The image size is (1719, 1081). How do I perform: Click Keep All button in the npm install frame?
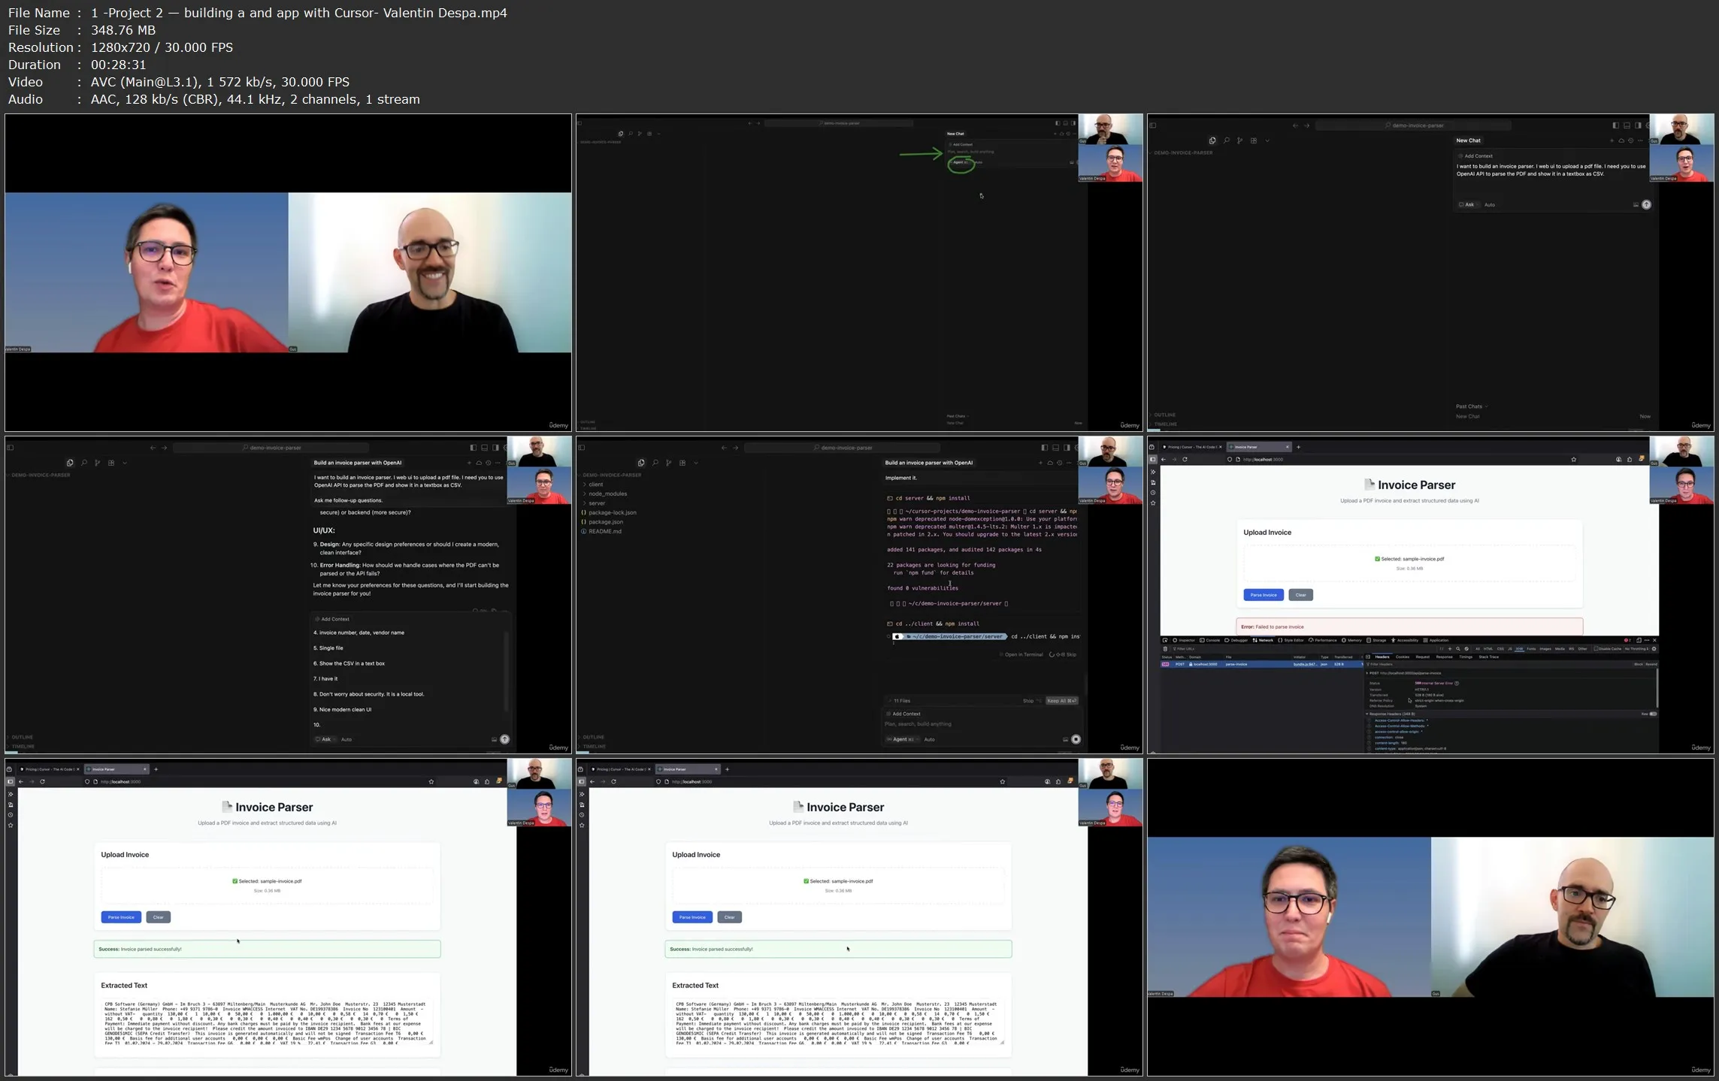(1062, 701)
